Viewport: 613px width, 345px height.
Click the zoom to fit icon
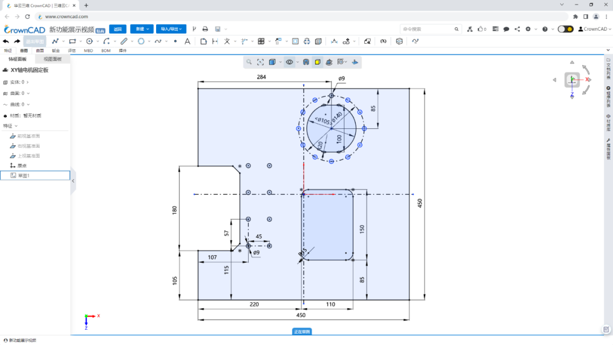261,62
